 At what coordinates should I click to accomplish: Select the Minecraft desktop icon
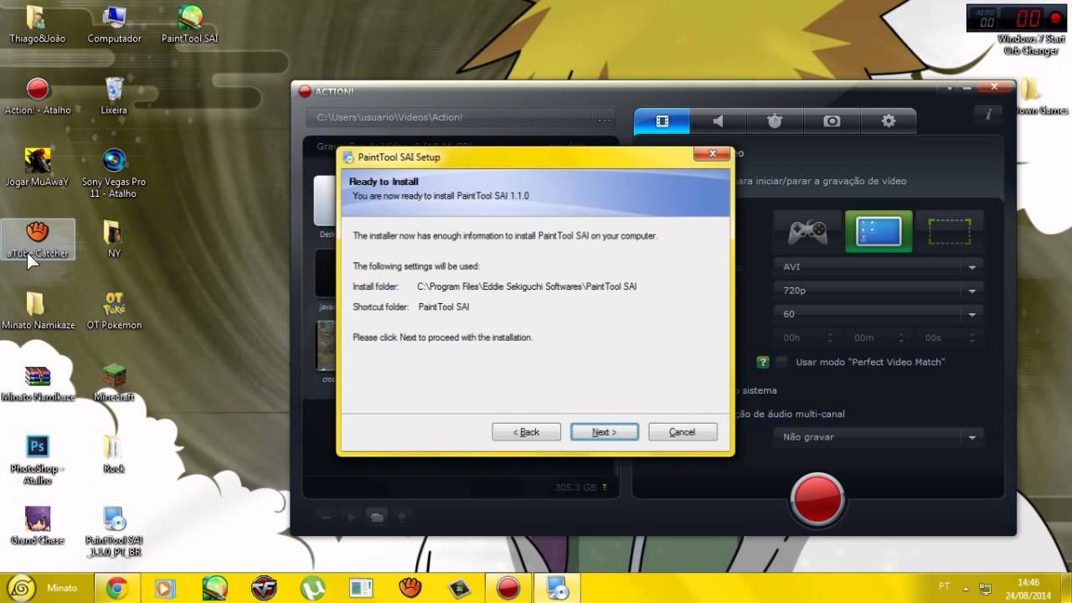[x=114, y=384]
